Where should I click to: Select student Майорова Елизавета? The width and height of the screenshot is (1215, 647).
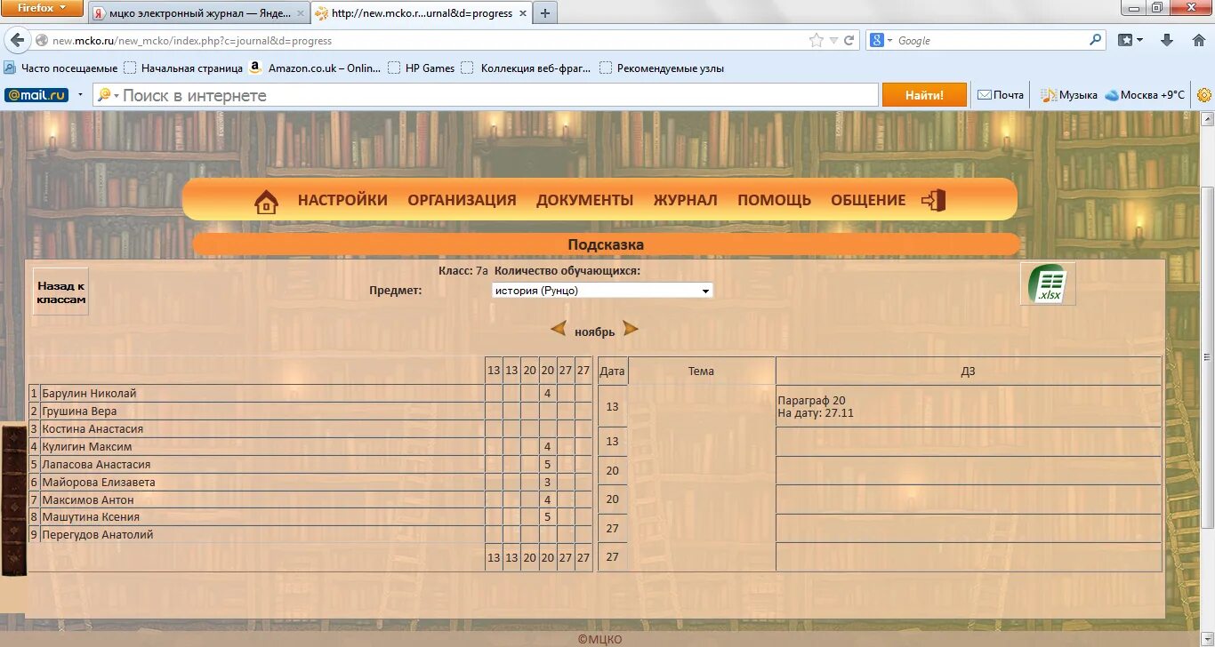[99, 483]
